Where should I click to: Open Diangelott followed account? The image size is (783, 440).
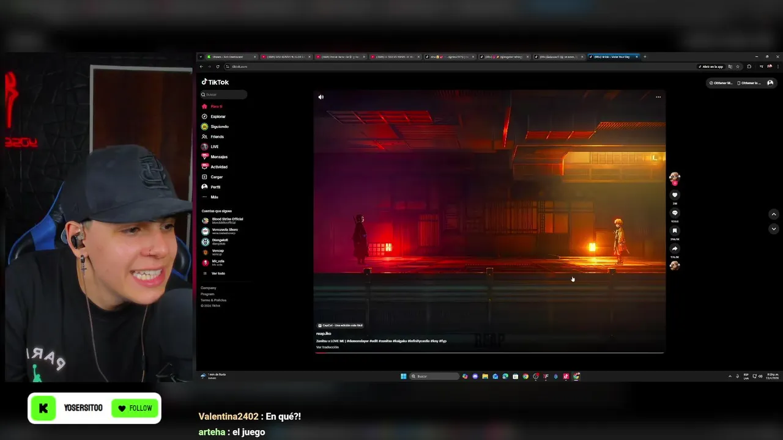coord(215,241)
